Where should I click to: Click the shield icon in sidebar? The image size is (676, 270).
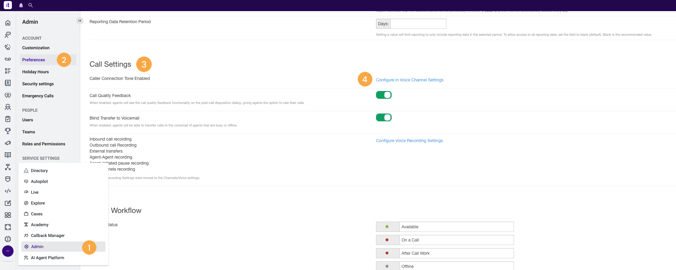8,179
